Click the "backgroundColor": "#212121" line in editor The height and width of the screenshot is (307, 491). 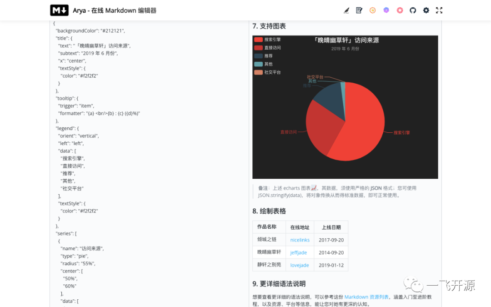[90, 31]
